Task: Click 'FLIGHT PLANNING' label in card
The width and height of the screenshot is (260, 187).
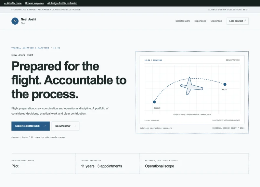Action: [152, 120]
